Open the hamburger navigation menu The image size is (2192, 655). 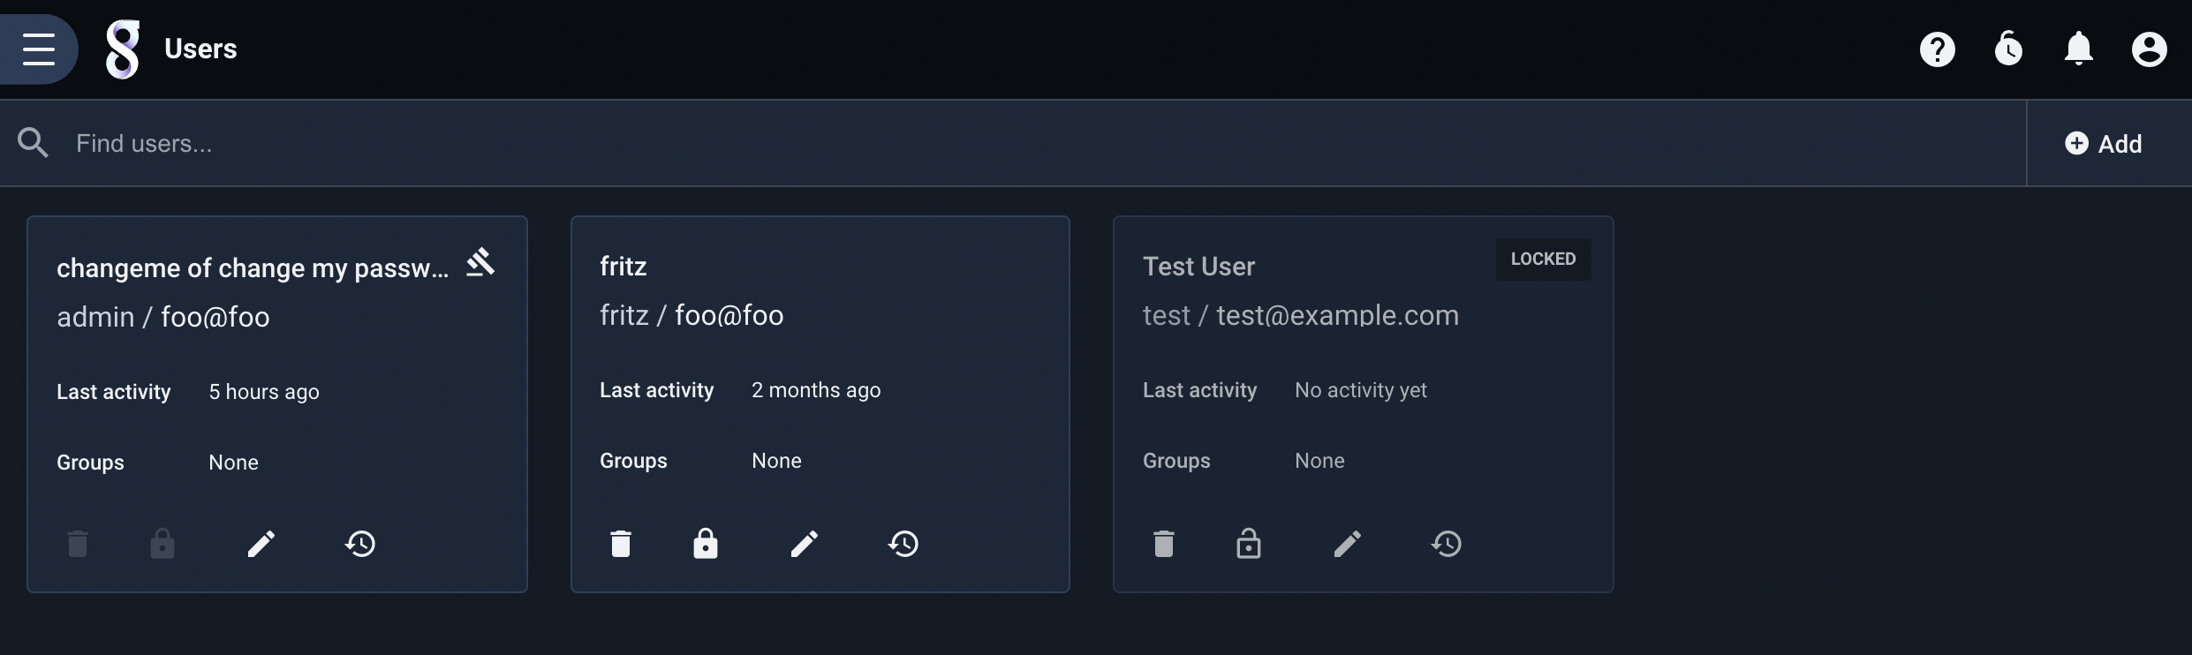[39, 49]
